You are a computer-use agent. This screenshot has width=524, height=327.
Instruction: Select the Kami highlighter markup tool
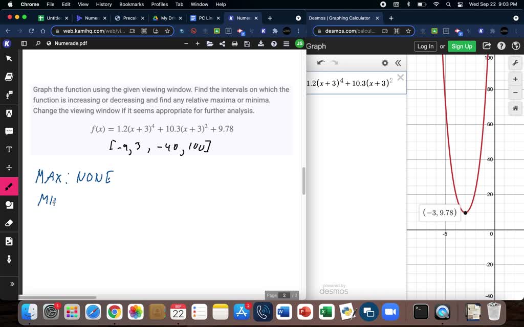point(9,113)
